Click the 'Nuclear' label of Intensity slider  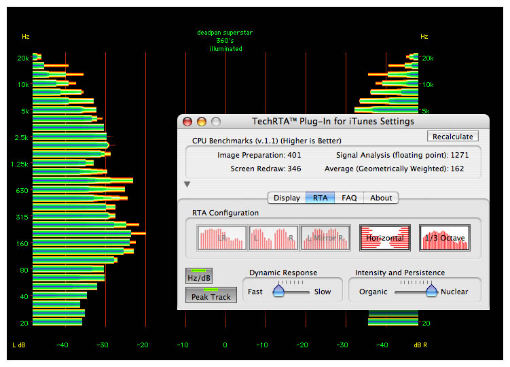pyautogui.click(x=454, y=292)
